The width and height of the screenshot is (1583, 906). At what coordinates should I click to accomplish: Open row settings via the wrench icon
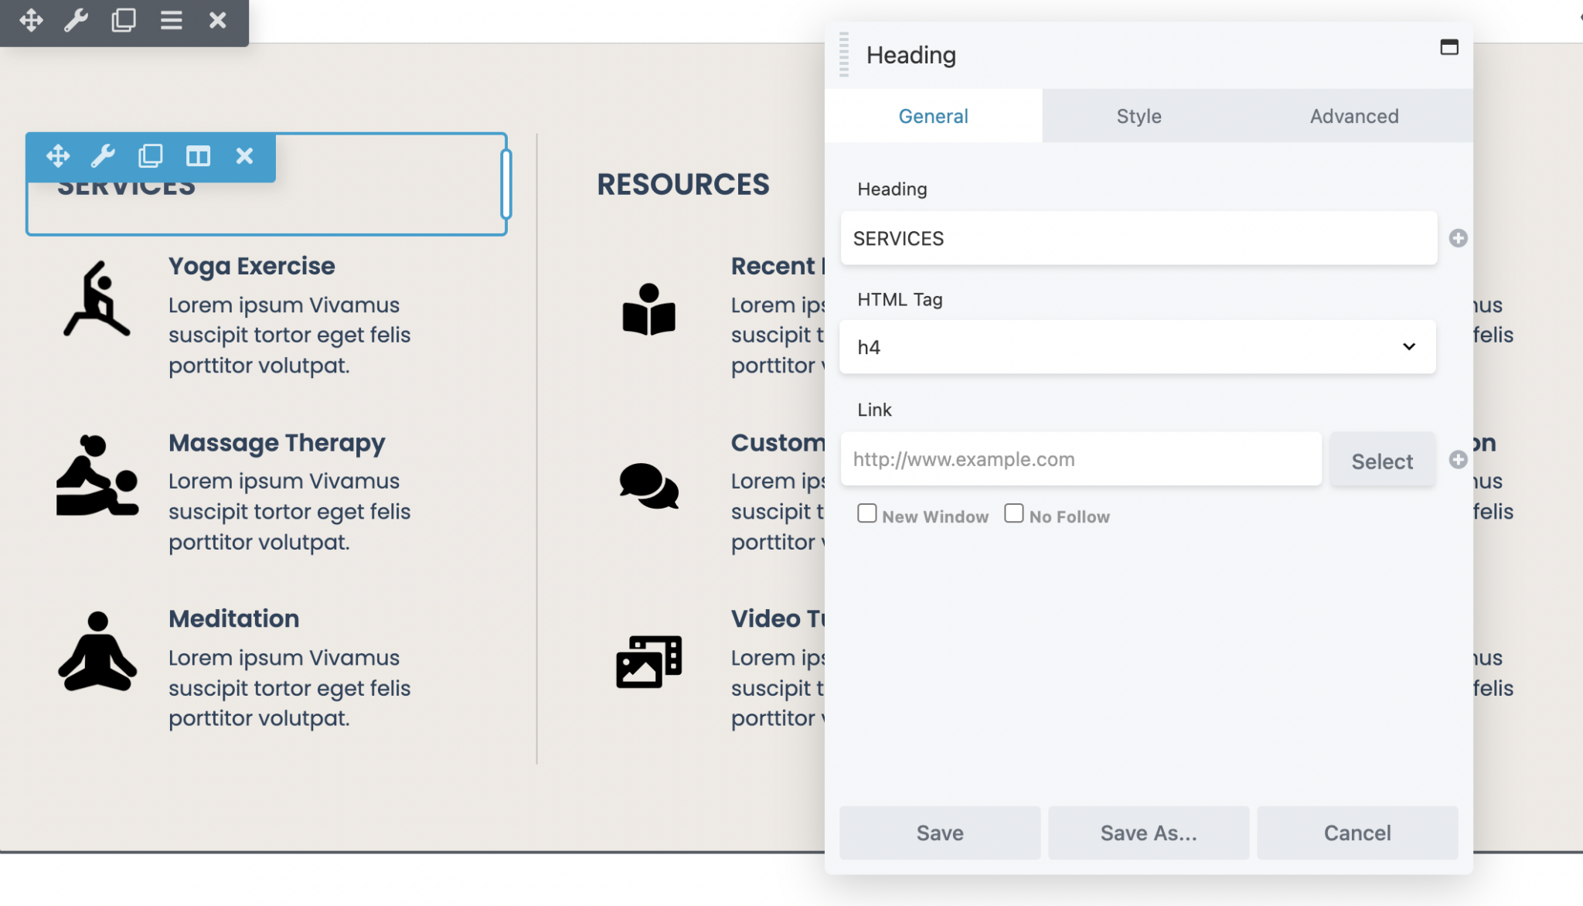click(77, 20)
